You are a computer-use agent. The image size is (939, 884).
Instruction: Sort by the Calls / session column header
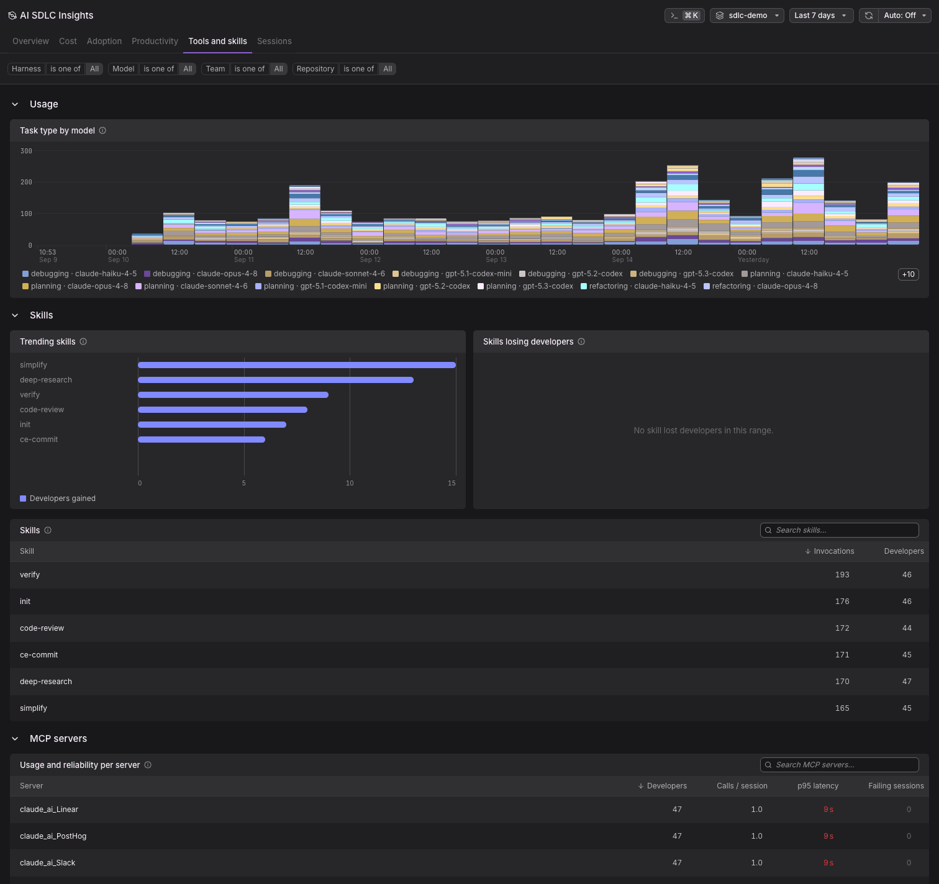point(742,786)
